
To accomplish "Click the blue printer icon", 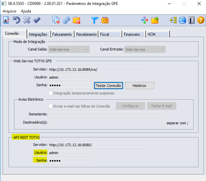I will pos(182,20).
